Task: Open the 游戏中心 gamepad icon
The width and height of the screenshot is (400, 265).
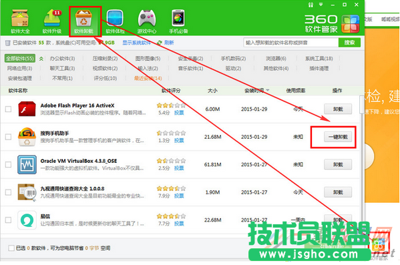Action: [x=147, y=21]
